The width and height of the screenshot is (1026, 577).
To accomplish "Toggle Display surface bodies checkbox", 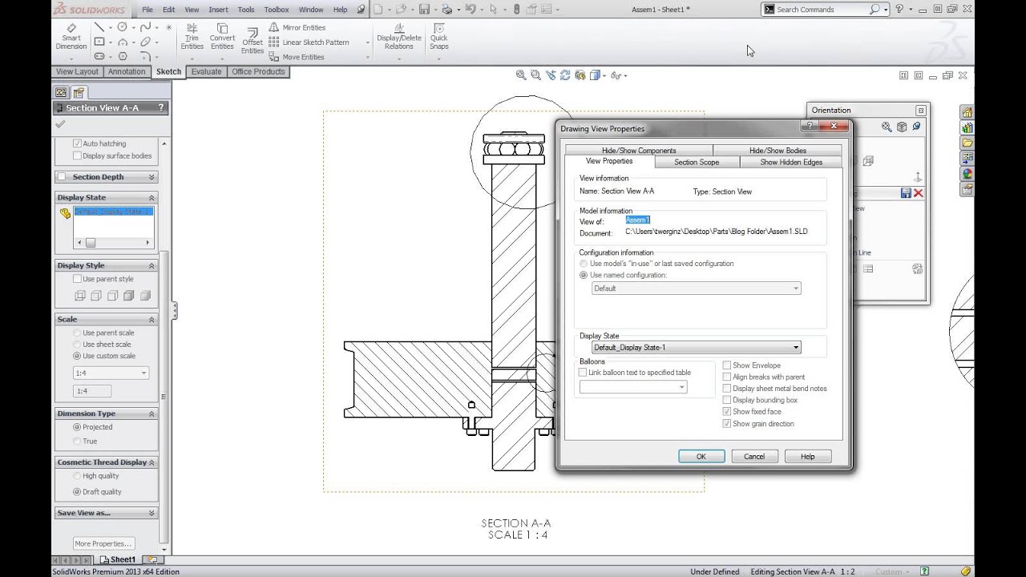I will [x=77, y=155].
